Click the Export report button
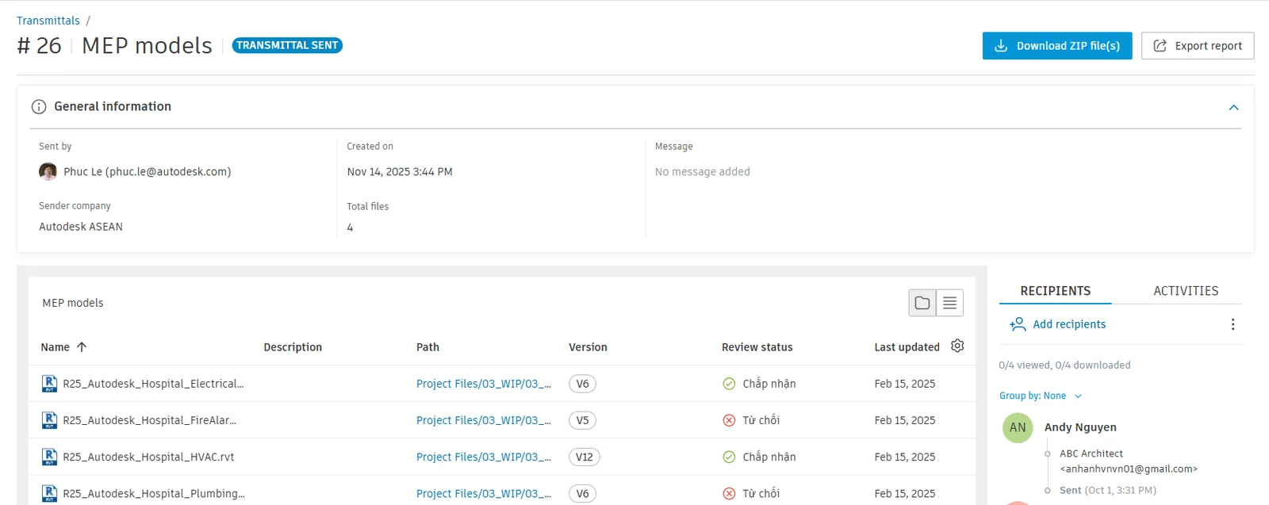Image resolution: width=1269 pixels, height=505 pixels. [1198, 46]
